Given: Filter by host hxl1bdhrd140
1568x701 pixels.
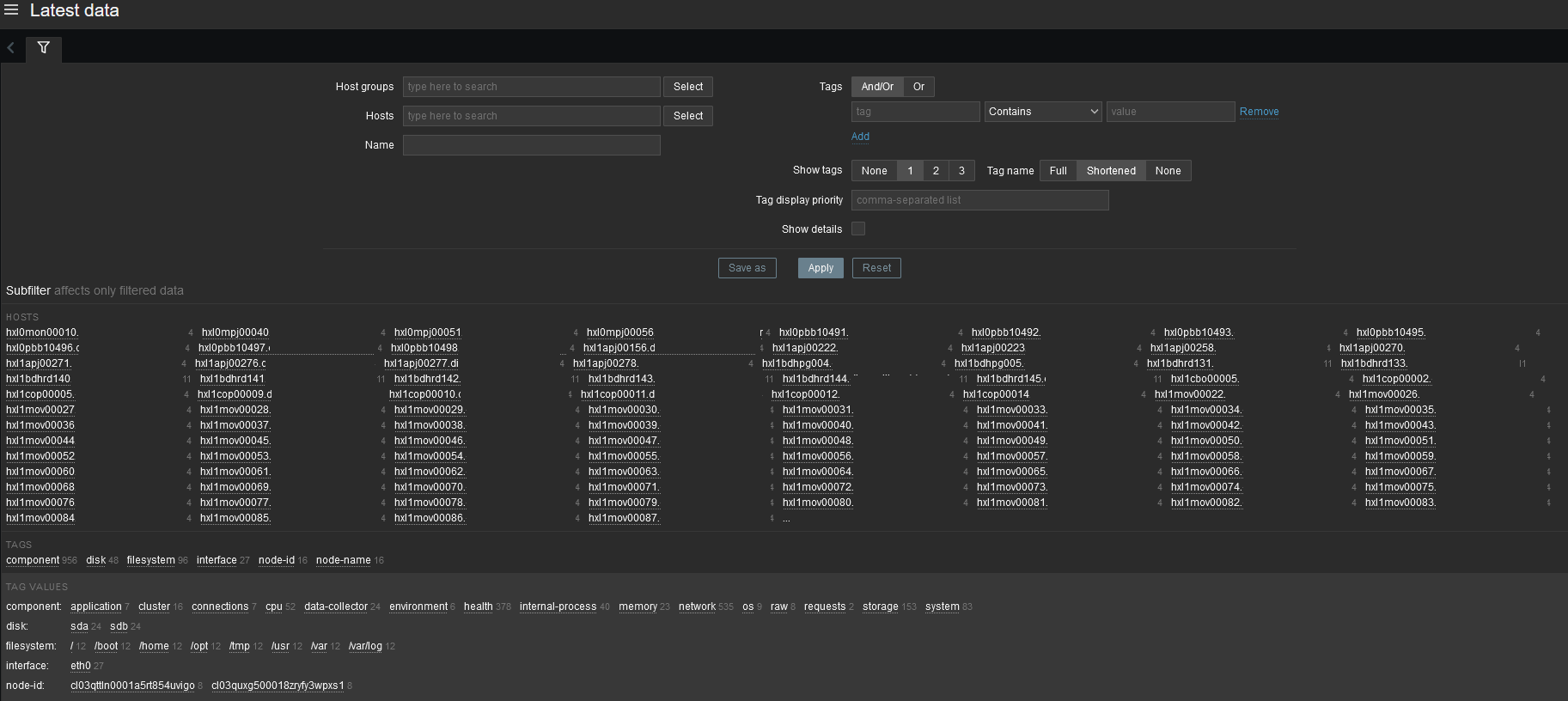Looking at the screenshot, I should (x=38, y=379).
